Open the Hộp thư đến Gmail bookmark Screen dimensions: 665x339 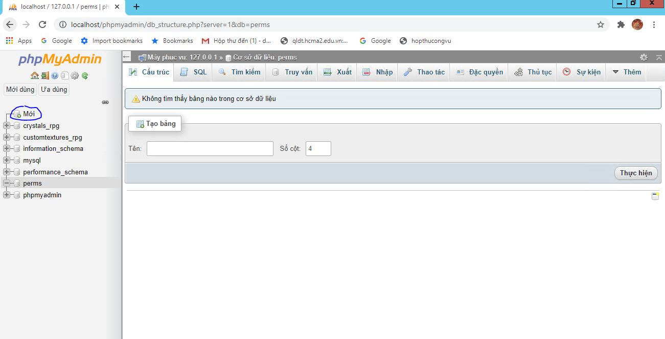(x=237, y=41)
